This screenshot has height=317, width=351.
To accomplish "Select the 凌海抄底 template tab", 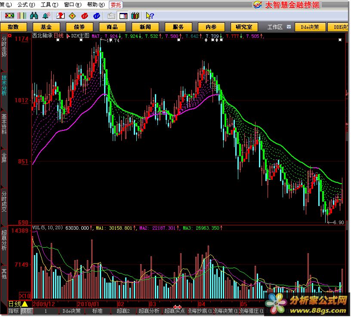I will [200, 311].
